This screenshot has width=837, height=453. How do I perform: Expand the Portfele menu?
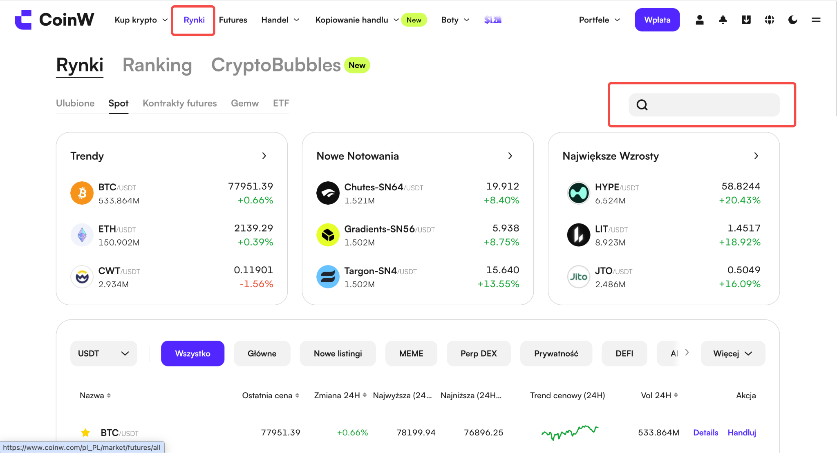[x=600, y=20]
